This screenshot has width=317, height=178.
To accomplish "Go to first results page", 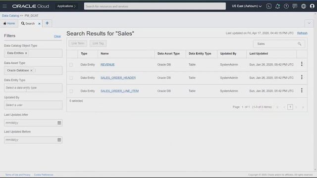I will point(277,107).
